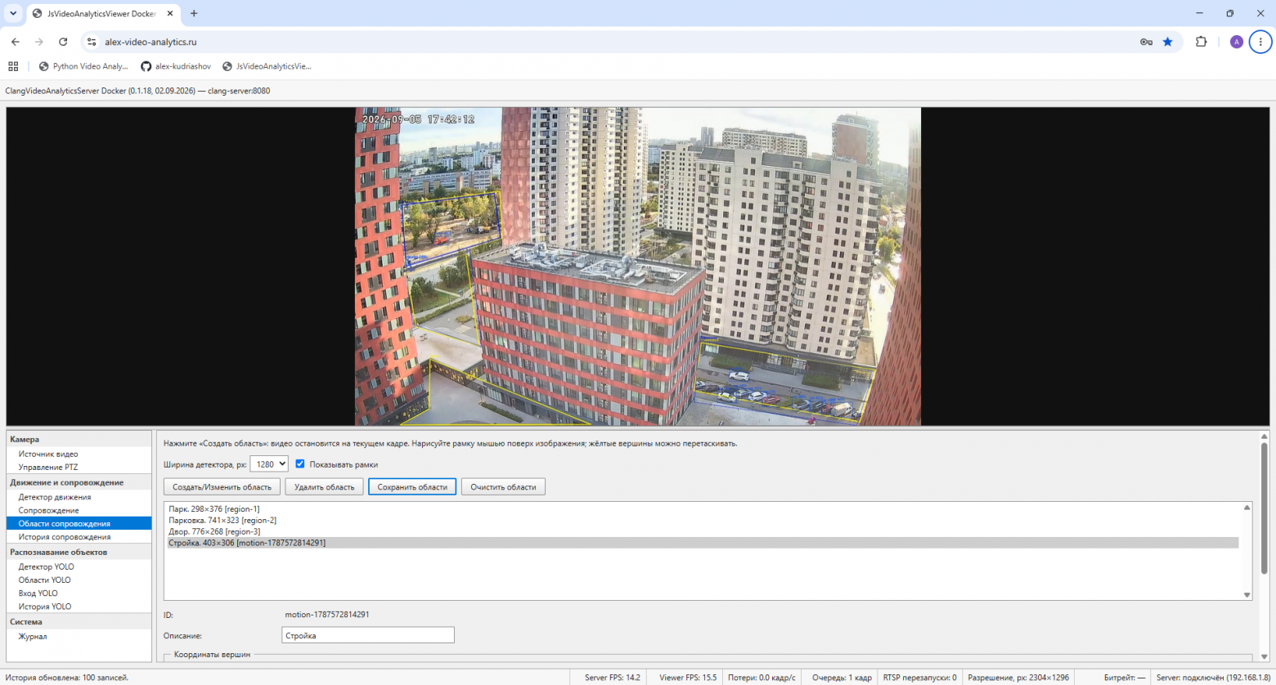Viewport: 1276px width, 685px height.
Task: Click the Viewer FPS: 15.5 status
Action: click(688, 678)
